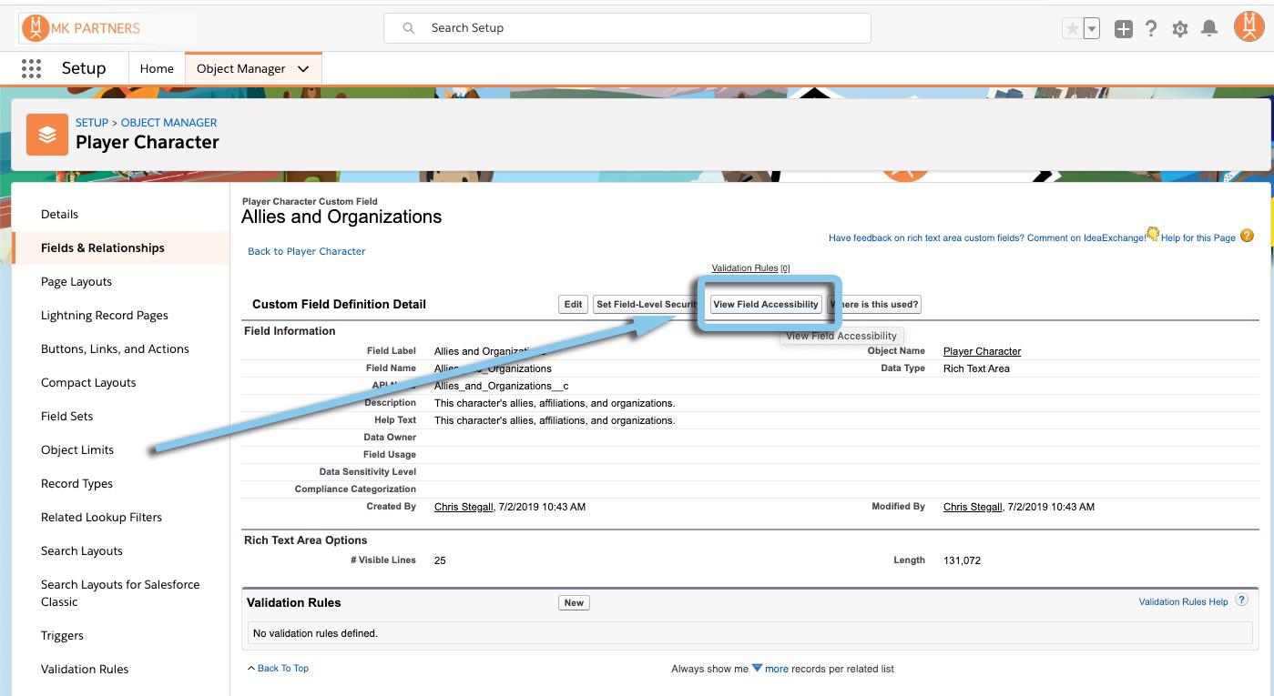Click in the Search Setup field
This screenshot has height=696, width=1274.
coord(628,28)
